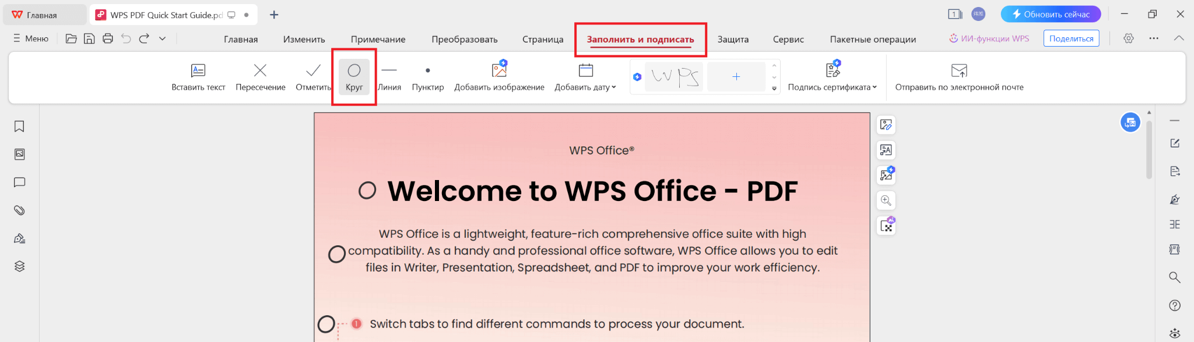Go to the Главная home tab

[x=44, y=15]
